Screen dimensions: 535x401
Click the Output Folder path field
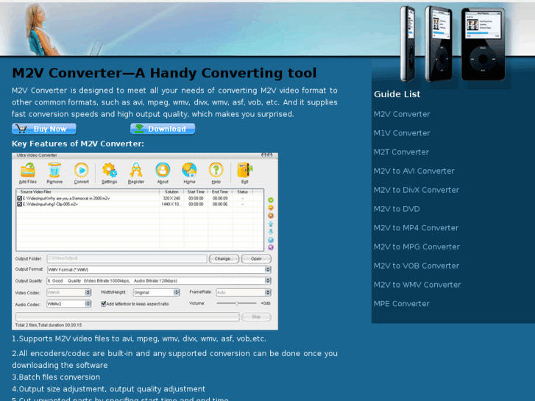click(127, 259)
